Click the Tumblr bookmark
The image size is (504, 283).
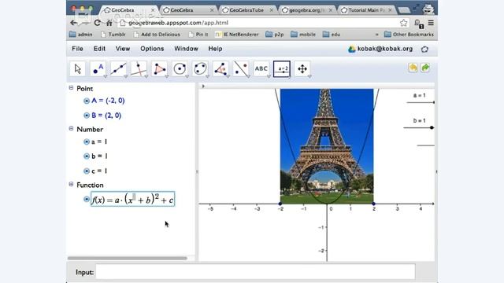[113, 35]
